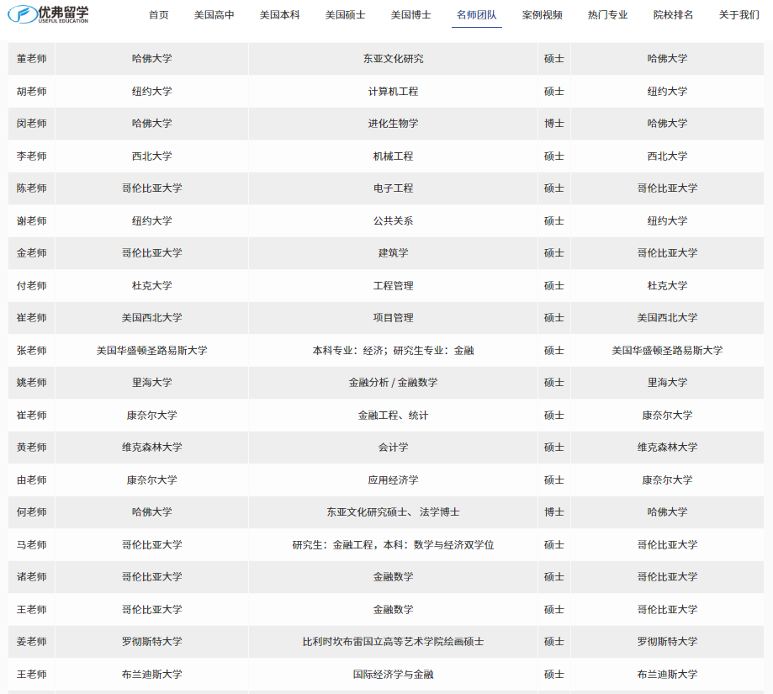Open the 美国硕士 section
This screenshot has height=694, width=773.
click(x=346, y=15)
